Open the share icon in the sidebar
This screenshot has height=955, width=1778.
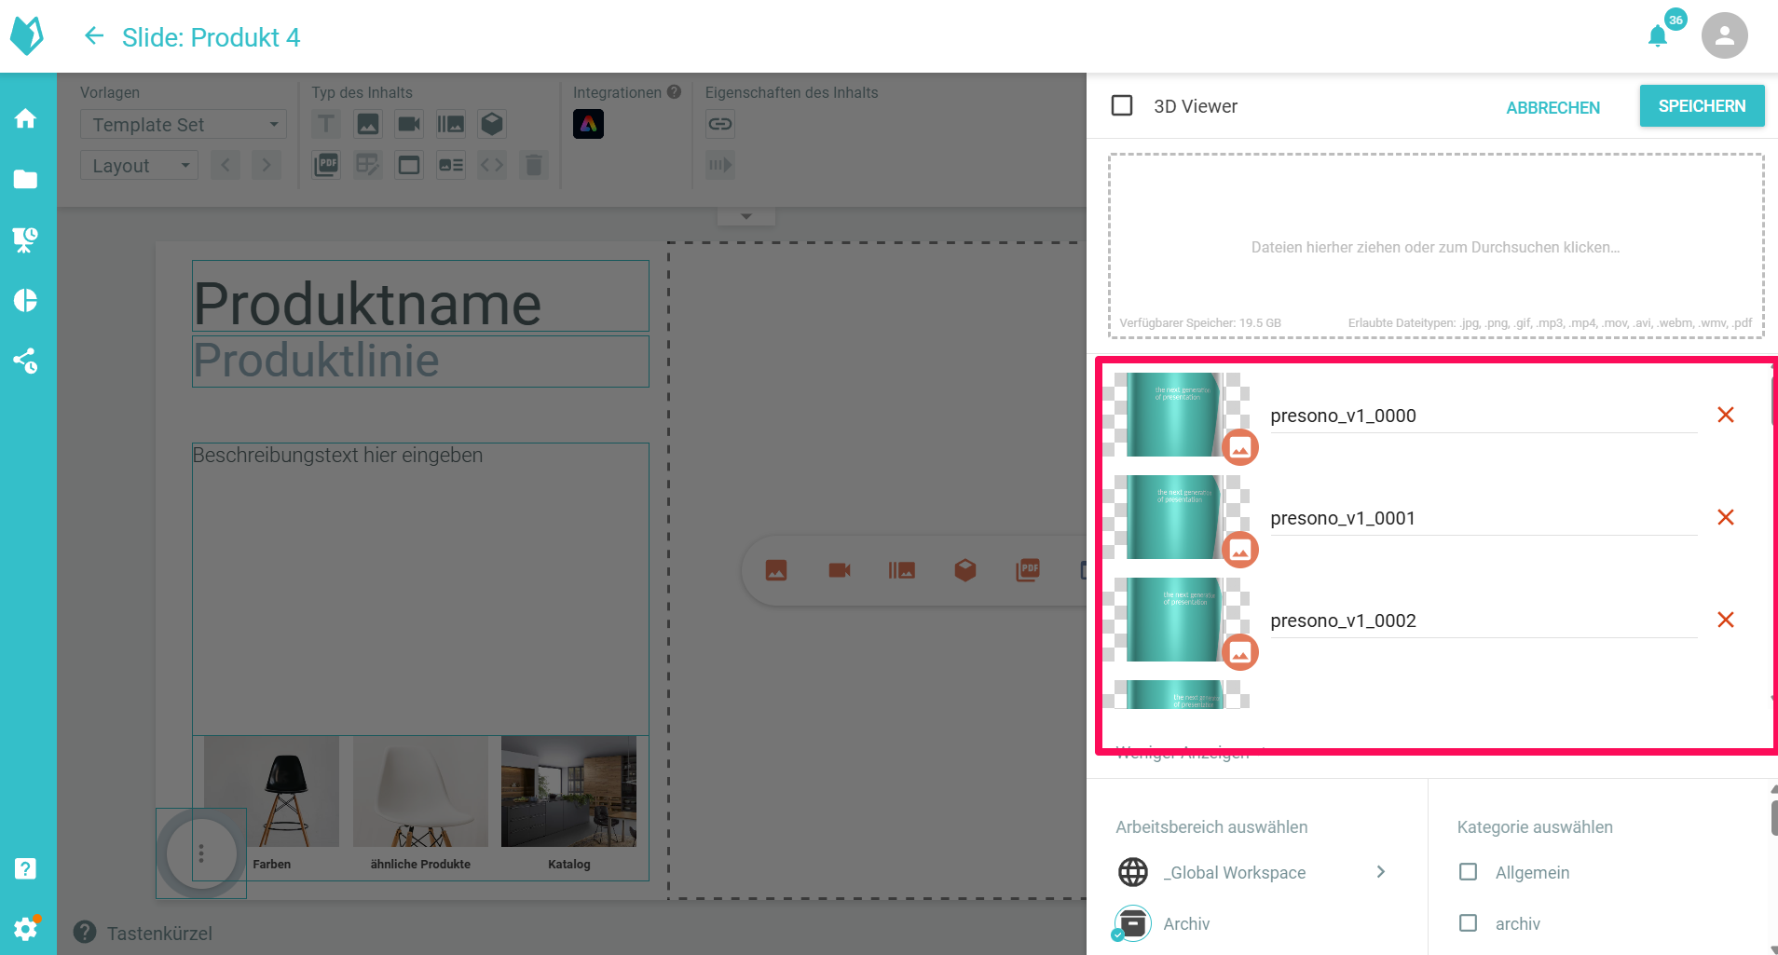26,361
